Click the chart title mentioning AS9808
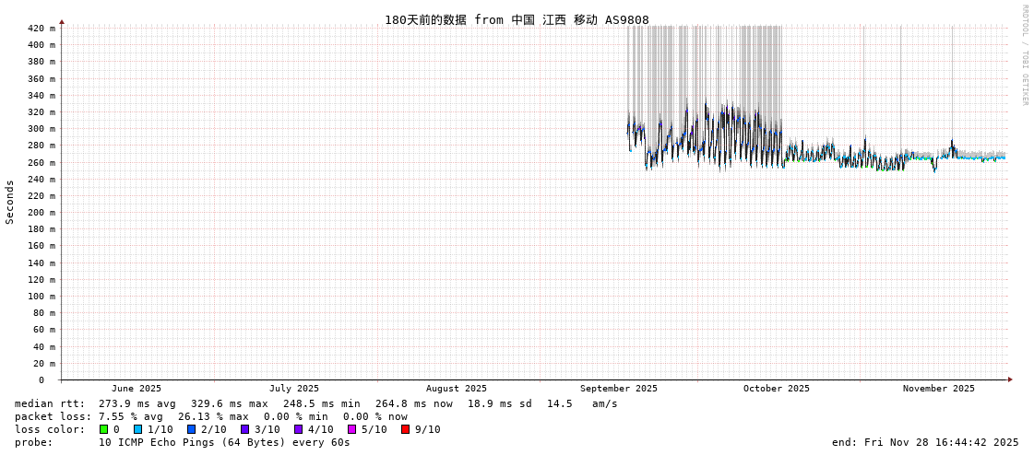Screen dimensions: 1034x455 (x=517, y=19)
